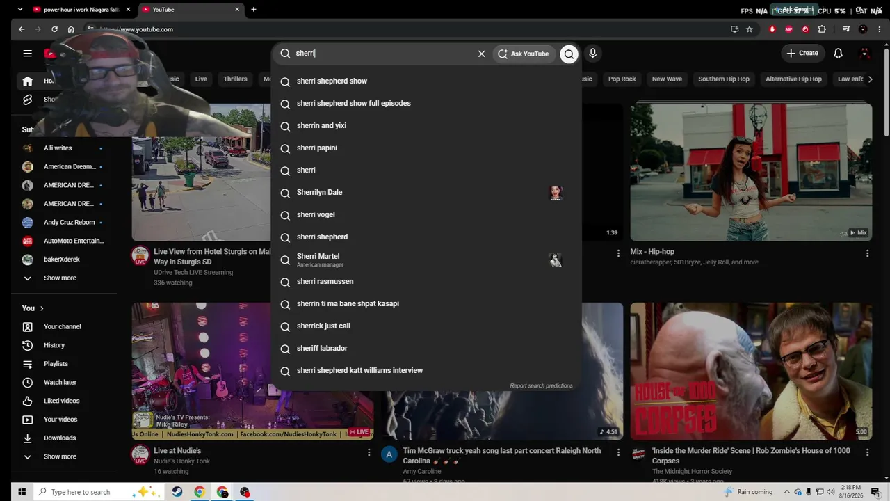Image resolution: width=890 pixels, height=501 pixels.
Task: Filter by the Southern Hip Hop chip
Action: [724, 79]
